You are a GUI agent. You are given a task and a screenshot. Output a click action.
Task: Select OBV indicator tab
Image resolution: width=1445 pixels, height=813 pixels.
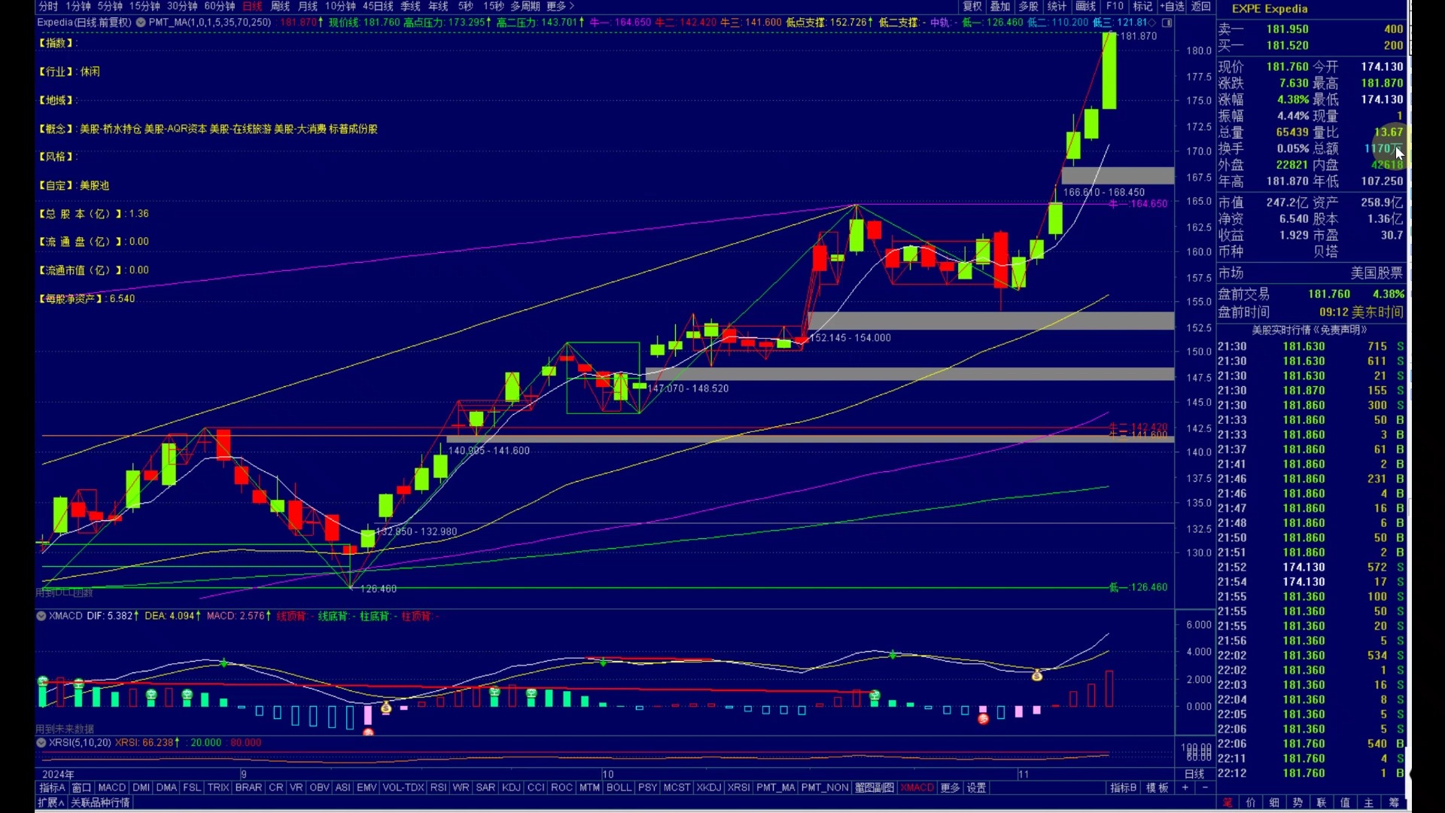(x=319, y=787)
